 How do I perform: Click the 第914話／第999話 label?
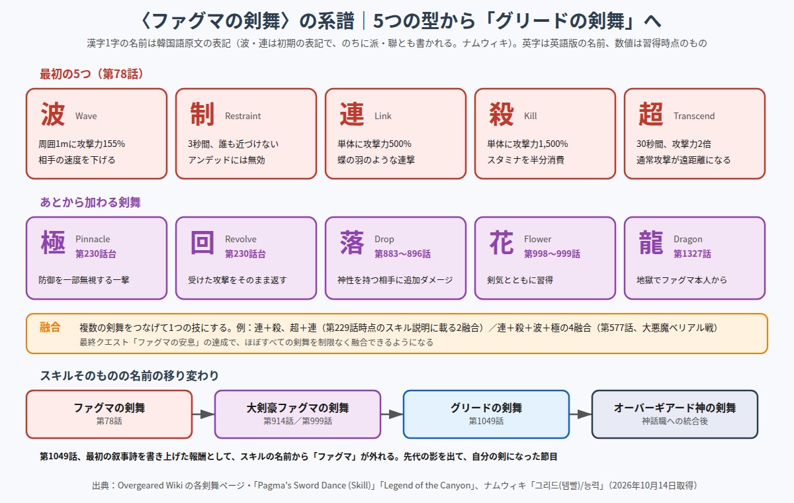(x=298, y=421)
